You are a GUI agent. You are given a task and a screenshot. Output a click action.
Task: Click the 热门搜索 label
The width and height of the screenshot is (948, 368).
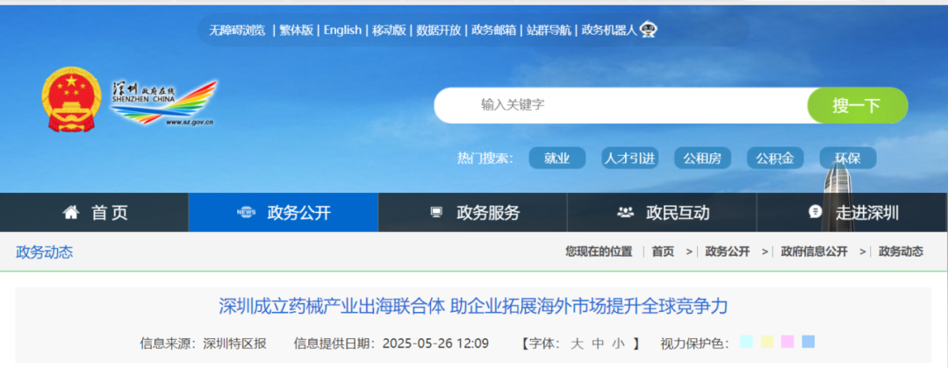(x=485, y=159)
